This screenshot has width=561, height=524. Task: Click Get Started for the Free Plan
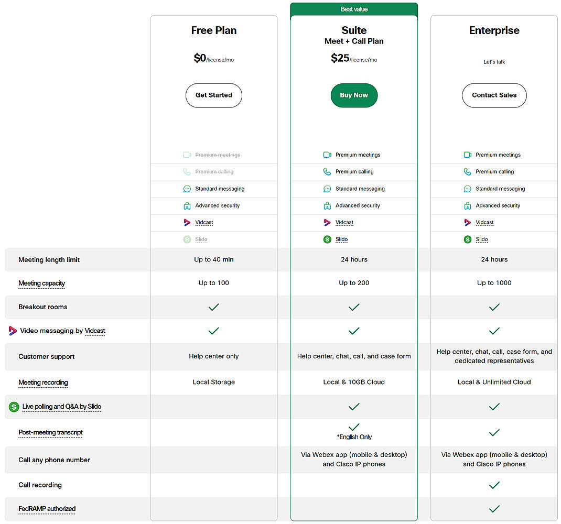click(213, 95)
